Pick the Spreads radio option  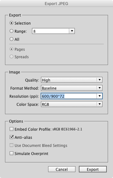11,57
